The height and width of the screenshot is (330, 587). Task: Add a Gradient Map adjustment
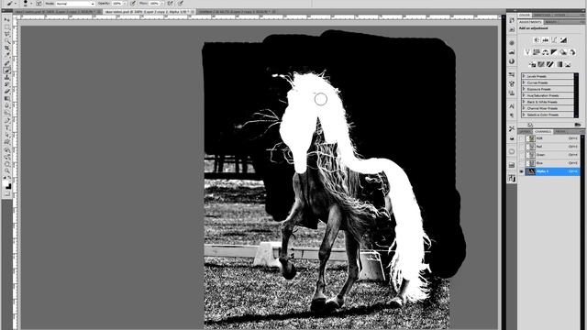559,64
